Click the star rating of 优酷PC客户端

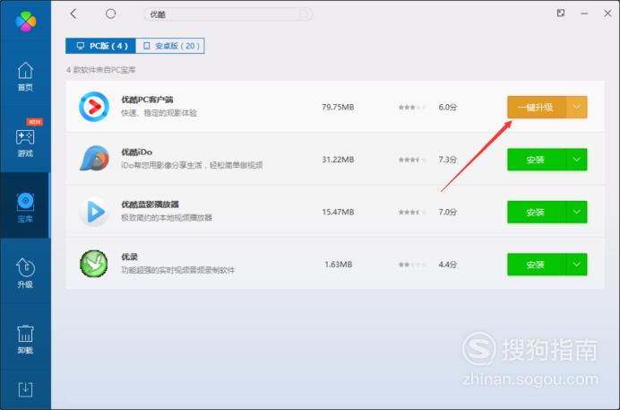point(412,108)
